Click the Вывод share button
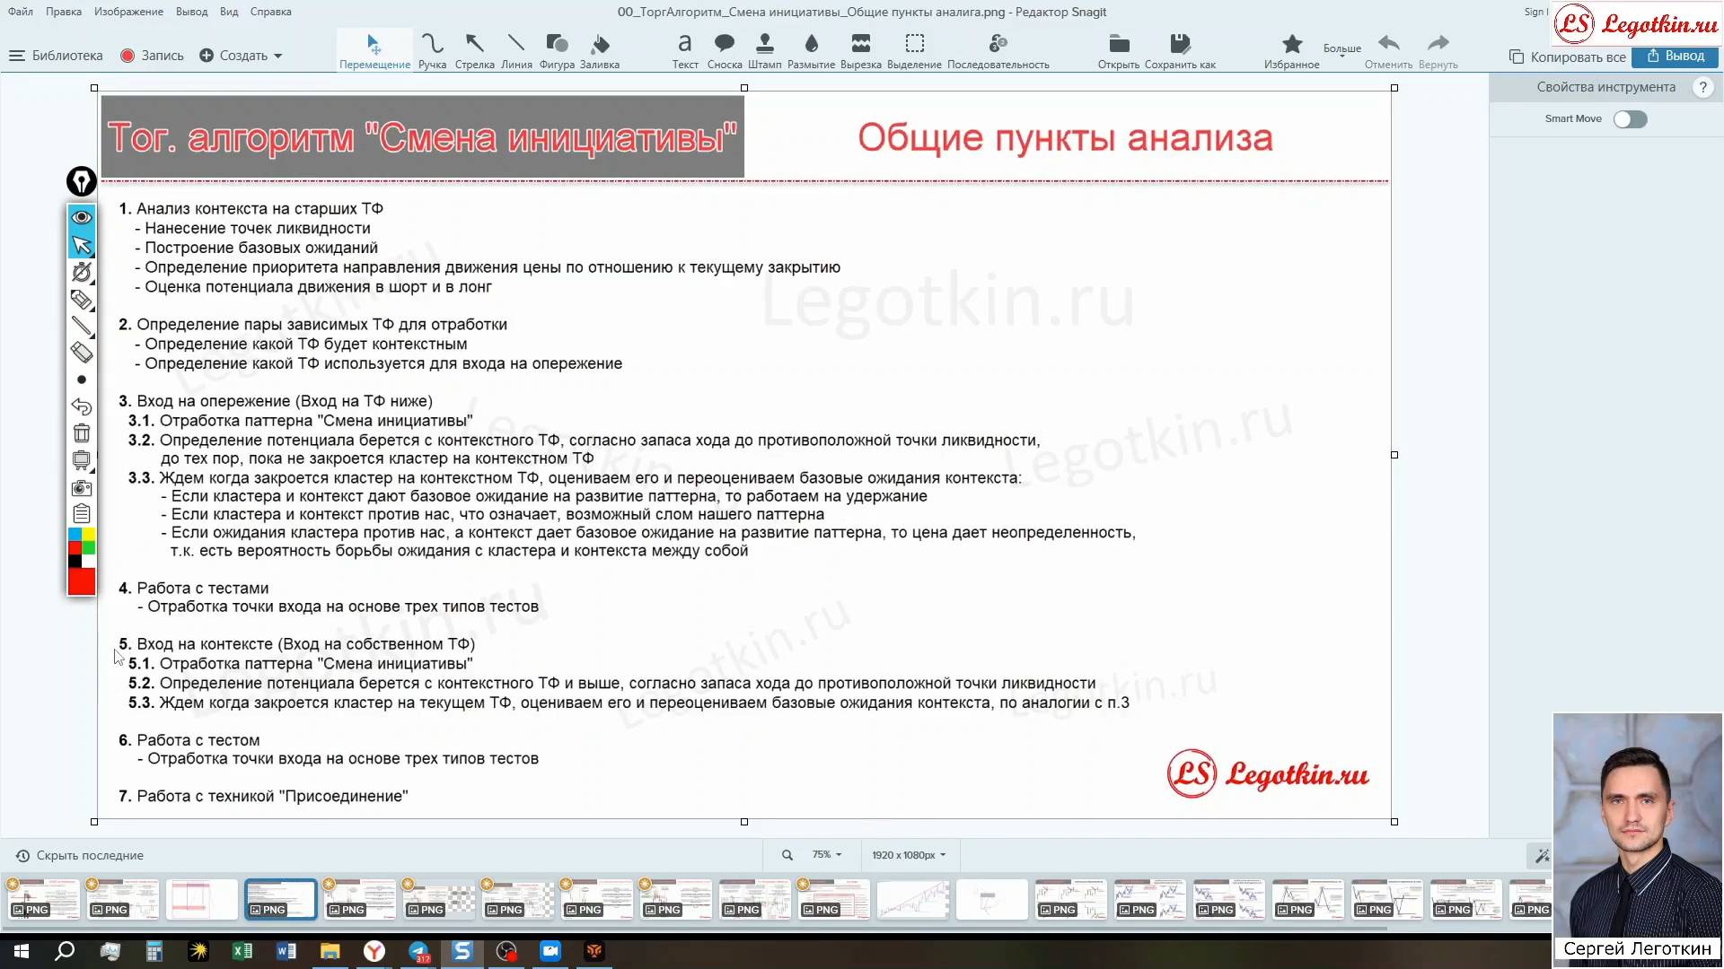Viewport: 1724px width, 969px height. (x=1676, y=56)
